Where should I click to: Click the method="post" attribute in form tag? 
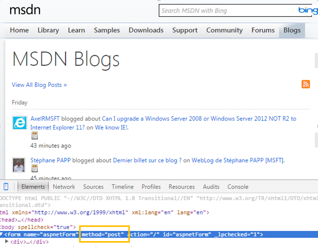point(103,234)
